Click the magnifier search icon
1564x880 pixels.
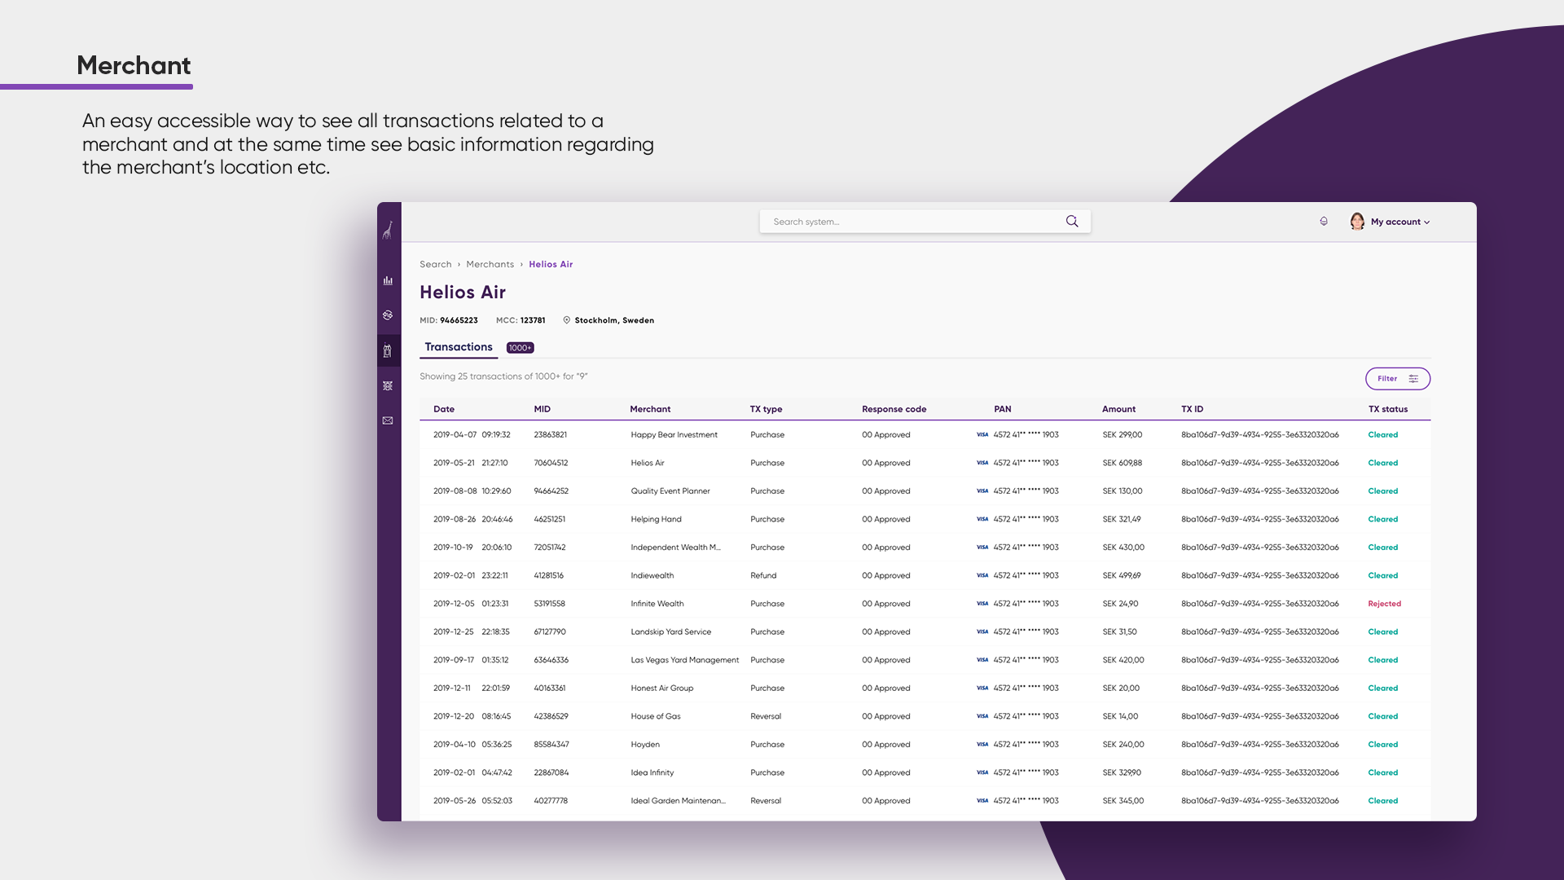tap(1072, 222)
